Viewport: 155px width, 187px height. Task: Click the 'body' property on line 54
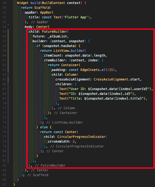(x=28, y=27)
